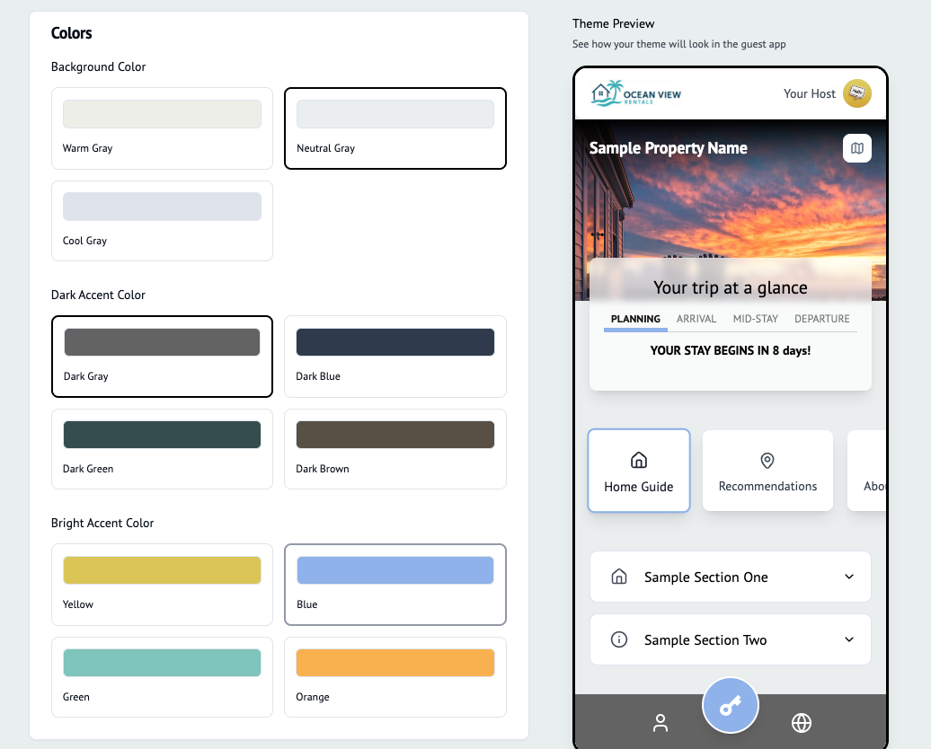The width and height of the screenshot is (931, 749).
Task: Click "YOUR STAY BEGINS IN 8 days!" text
Action: click(x=731, y=350)
